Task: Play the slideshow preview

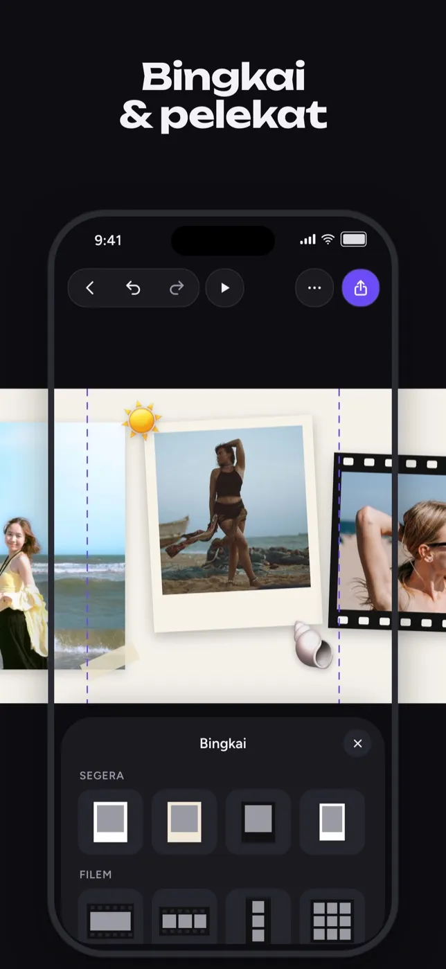Action: [225, 288]
